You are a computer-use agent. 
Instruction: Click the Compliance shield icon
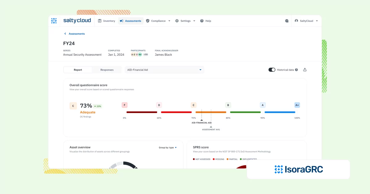pyautogui.click(x=148, y=21)
